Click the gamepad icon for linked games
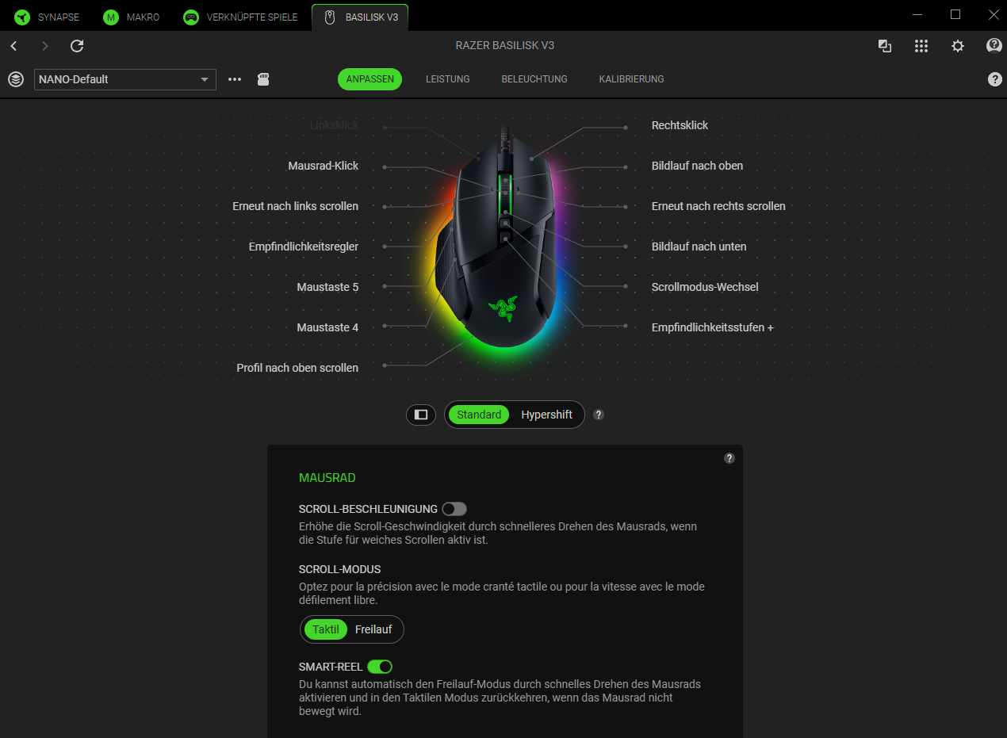This screenshot has width=1007, height=738. (x=190, y=17)
